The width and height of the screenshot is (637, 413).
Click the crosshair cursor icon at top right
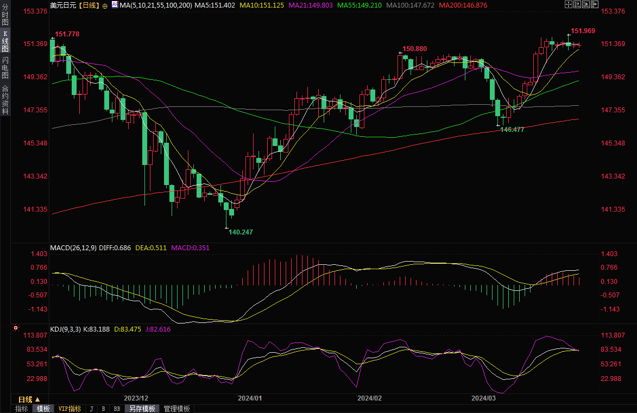pyautogui.click(x=569, y=4)
